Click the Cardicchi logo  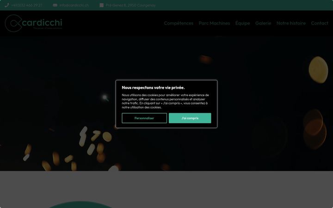point(34,23)
